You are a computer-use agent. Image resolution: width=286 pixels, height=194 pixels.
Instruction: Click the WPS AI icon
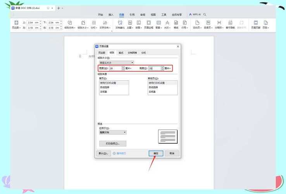[195, 14]
